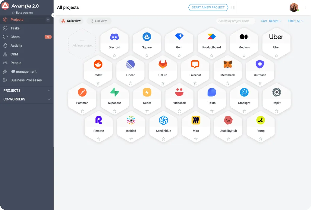Image resolution: width=311 pixels, height=210 pixels.
Task: Open Business Processes in the sidebar
Action: point(27,80)
